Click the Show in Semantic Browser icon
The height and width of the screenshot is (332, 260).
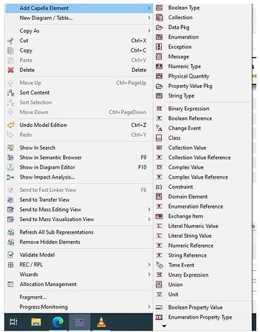[11, 157]
